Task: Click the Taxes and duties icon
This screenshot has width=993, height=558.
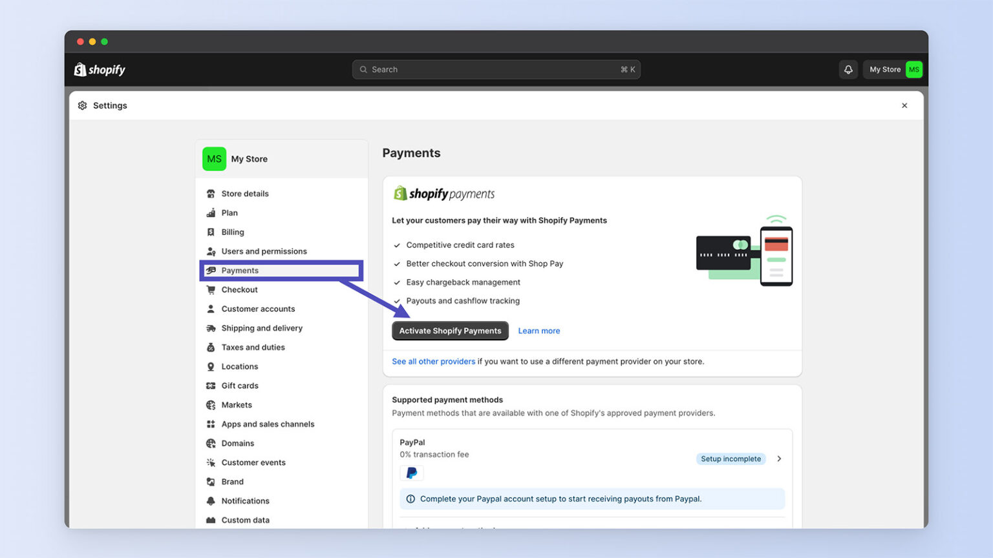Action: (x=211, y=347)
